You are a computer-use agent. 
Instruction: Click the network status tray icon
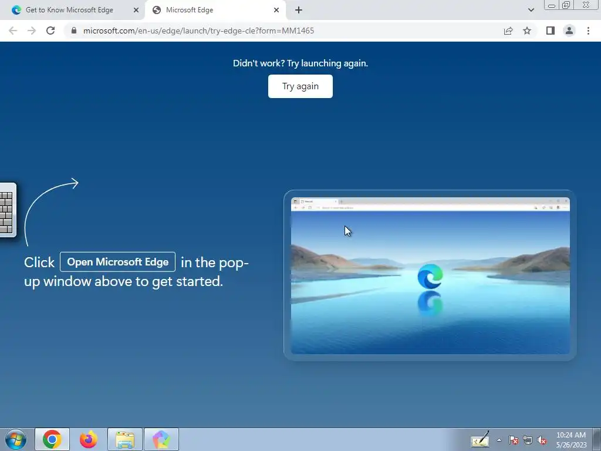click(x=528, y=440)
